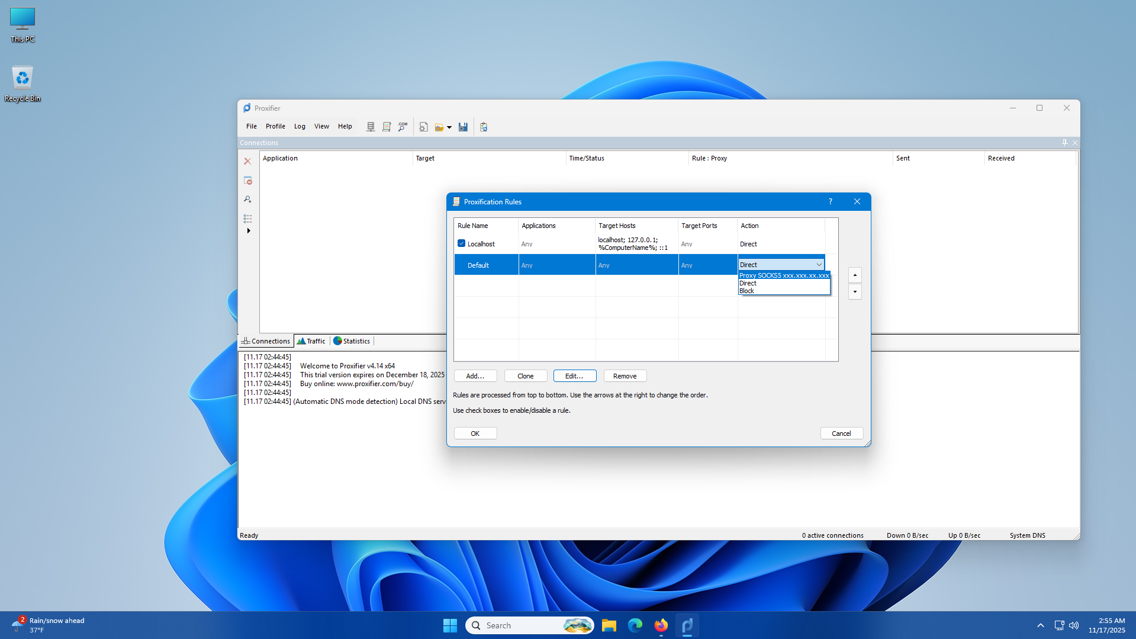Click the System DNS status bar entry
The height and width of the screenshot is (639, 1136).
click(1028, 535)
